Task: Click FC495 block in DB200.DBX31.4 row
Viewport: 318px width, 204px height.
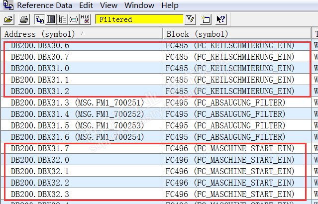Action: (225, 114)
